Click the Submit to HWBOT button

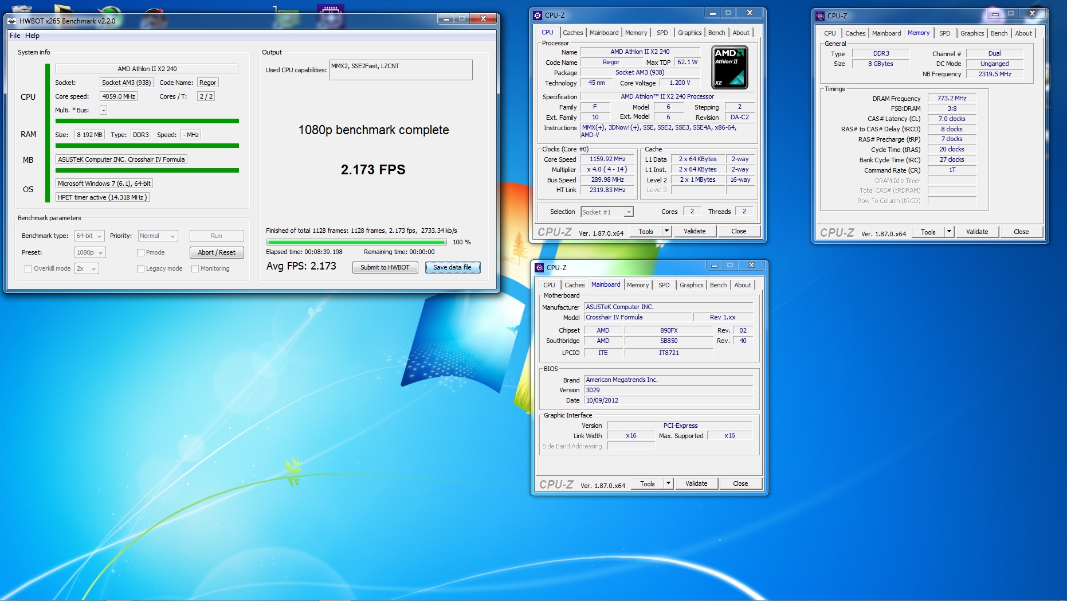[x=385, y=268]
